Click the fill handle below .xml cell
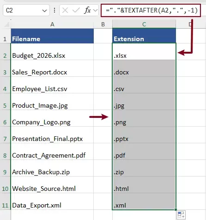 [x=176, y=209]
